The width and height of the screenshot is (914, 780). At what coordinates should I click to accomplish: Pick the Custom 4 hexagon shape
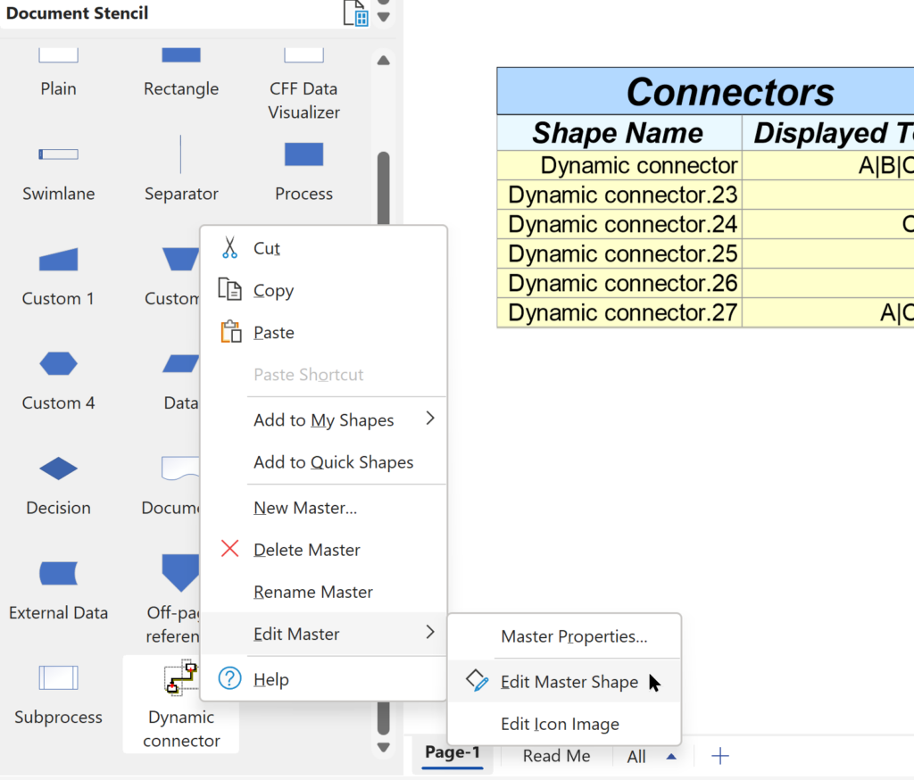(57, 363)
